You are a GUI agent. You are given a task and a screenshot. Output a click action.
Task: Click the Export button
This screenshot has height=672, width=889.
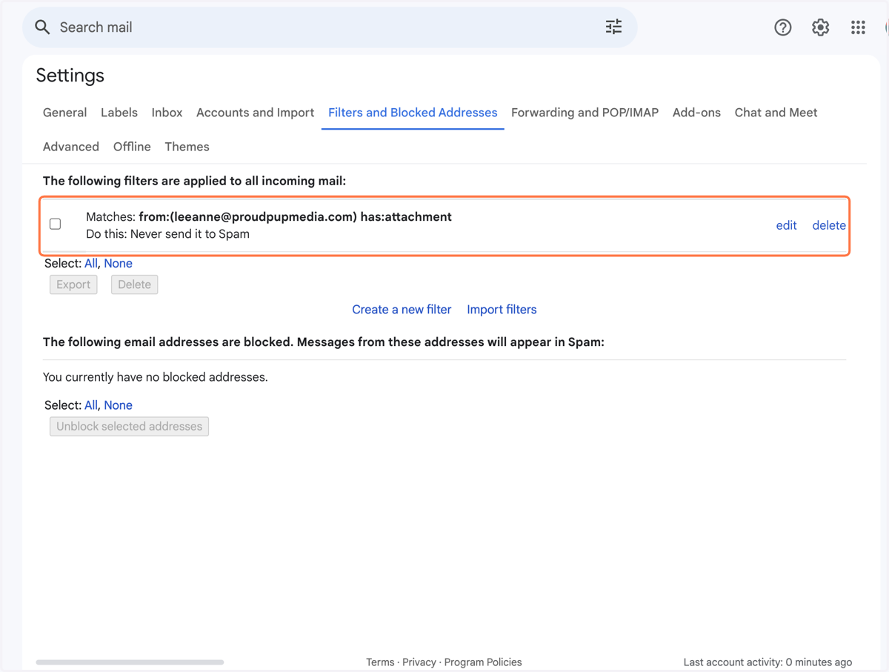point(73,285)
